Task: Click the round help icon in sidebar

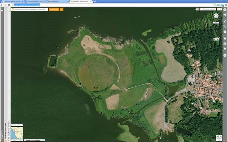Action: point(225,55)
